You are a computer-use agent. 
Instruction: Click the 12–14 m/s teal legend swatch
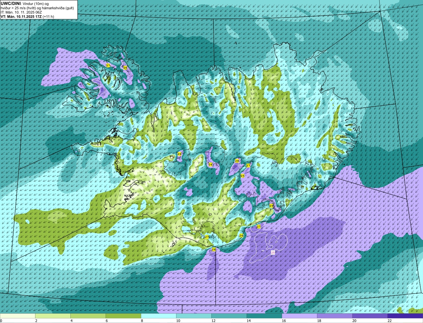pyautogui.click(x=229, y=316)
